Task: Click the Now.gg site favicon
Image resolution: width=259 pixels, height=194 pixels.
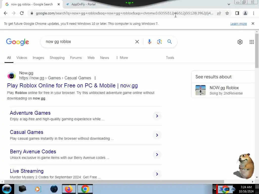Action: pyautogui.click(x=12, y=76)
